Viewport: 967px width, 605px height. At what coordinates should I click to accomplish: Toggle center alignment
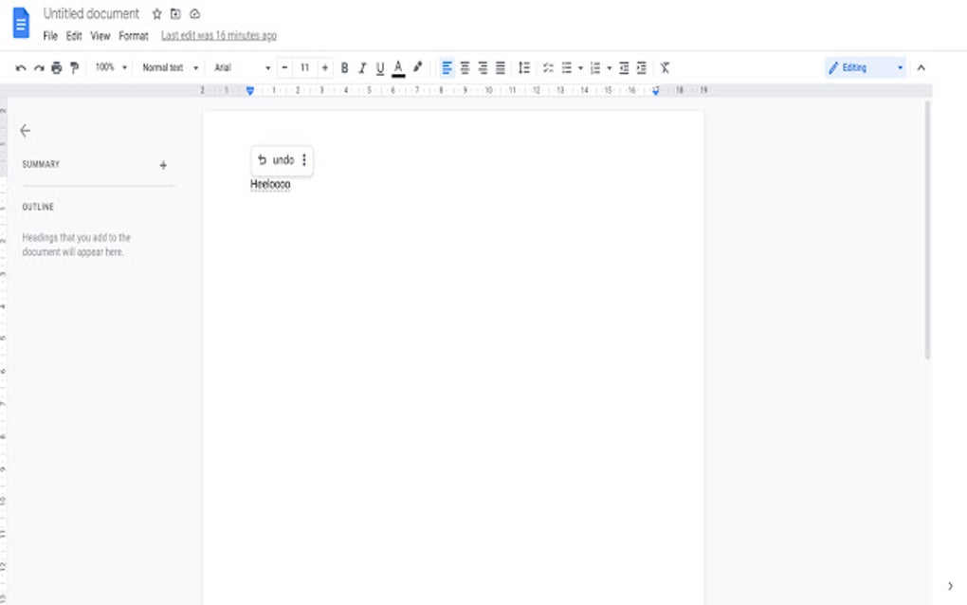tap(464, 66)
